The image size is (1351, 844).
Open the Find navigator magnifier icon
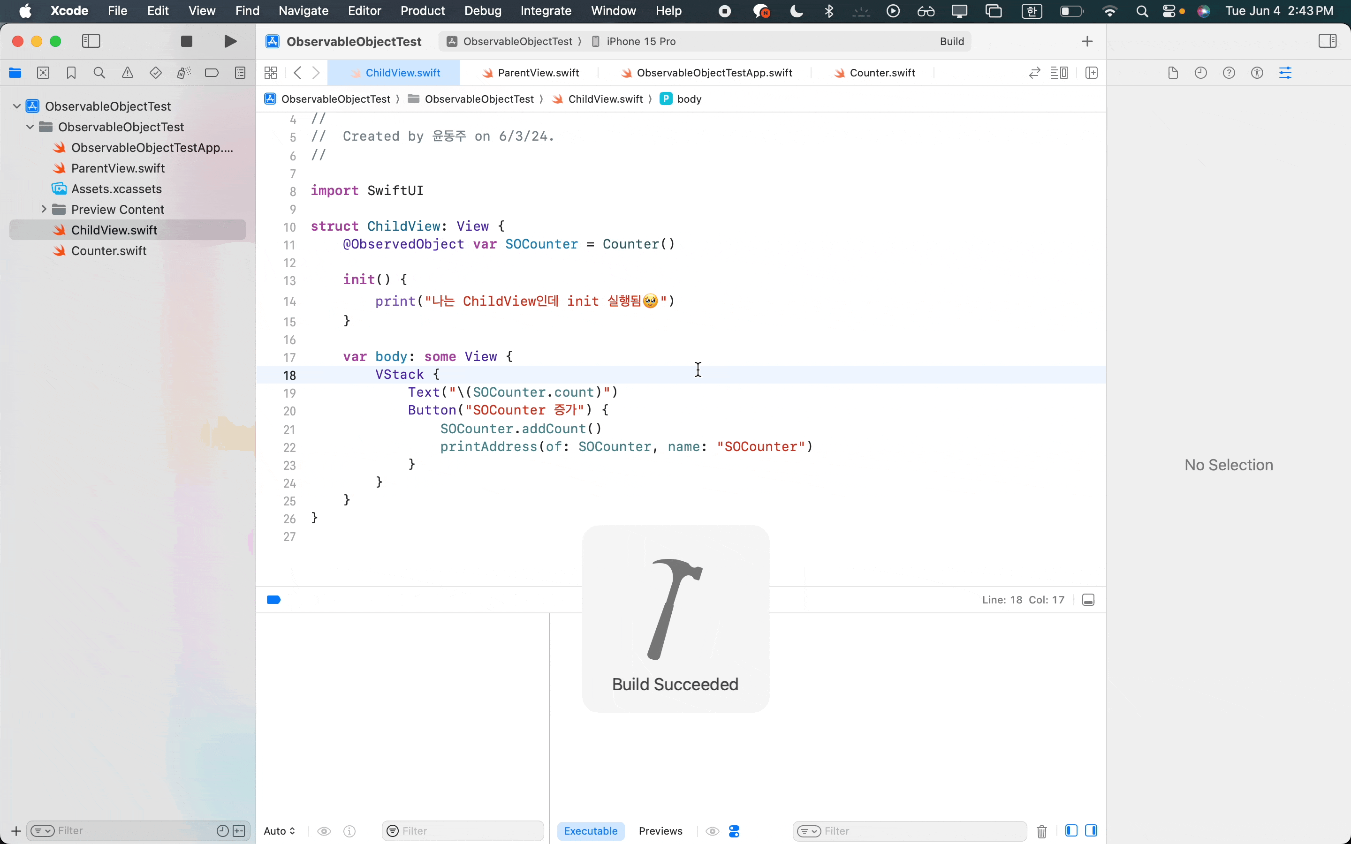[99, 73]
